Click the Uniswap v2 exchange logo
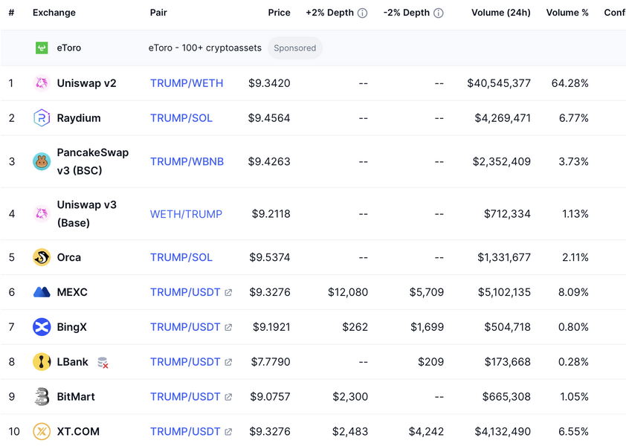Screen dimensions: 626x446 click(x=42, y=83)
